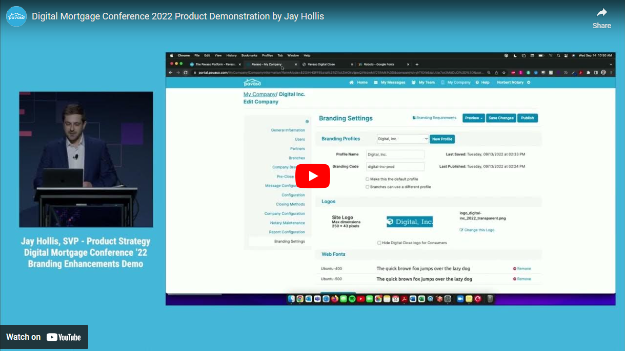Click the red Remove icon for Ubuntu-400
Screen dimensions: 625x351
point(515,269)
